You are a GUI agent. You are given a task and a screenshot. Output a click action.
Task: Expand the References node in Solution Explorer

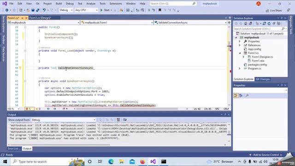(240, 45)
